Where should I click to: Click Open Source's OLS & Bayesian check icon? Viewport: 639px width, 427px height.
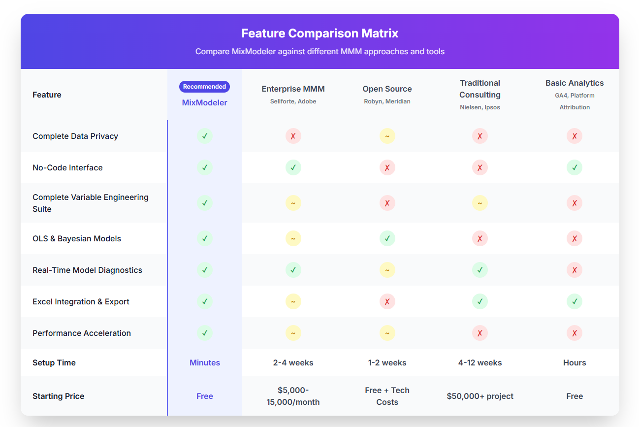coord(387,238)
